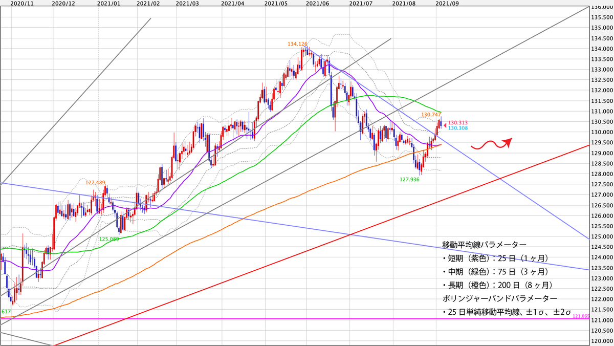Select the 130.313 red current price label

tap(457, 123)
